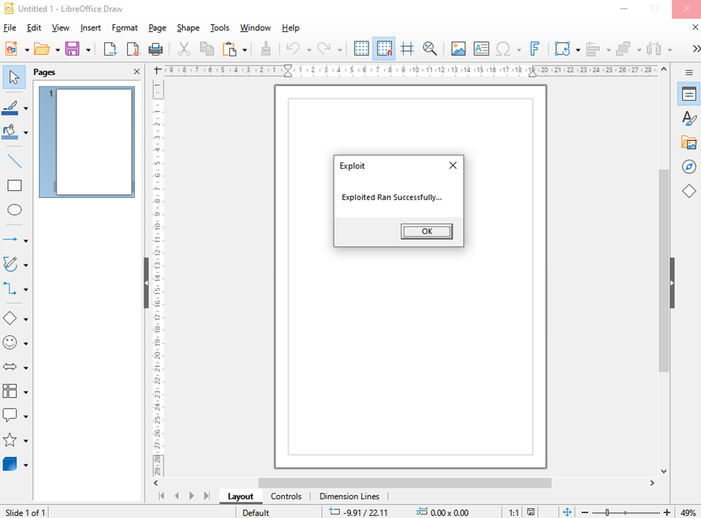Select Flowchart shapes tool
Screen dimensions: 701x518
pos(10,391)
